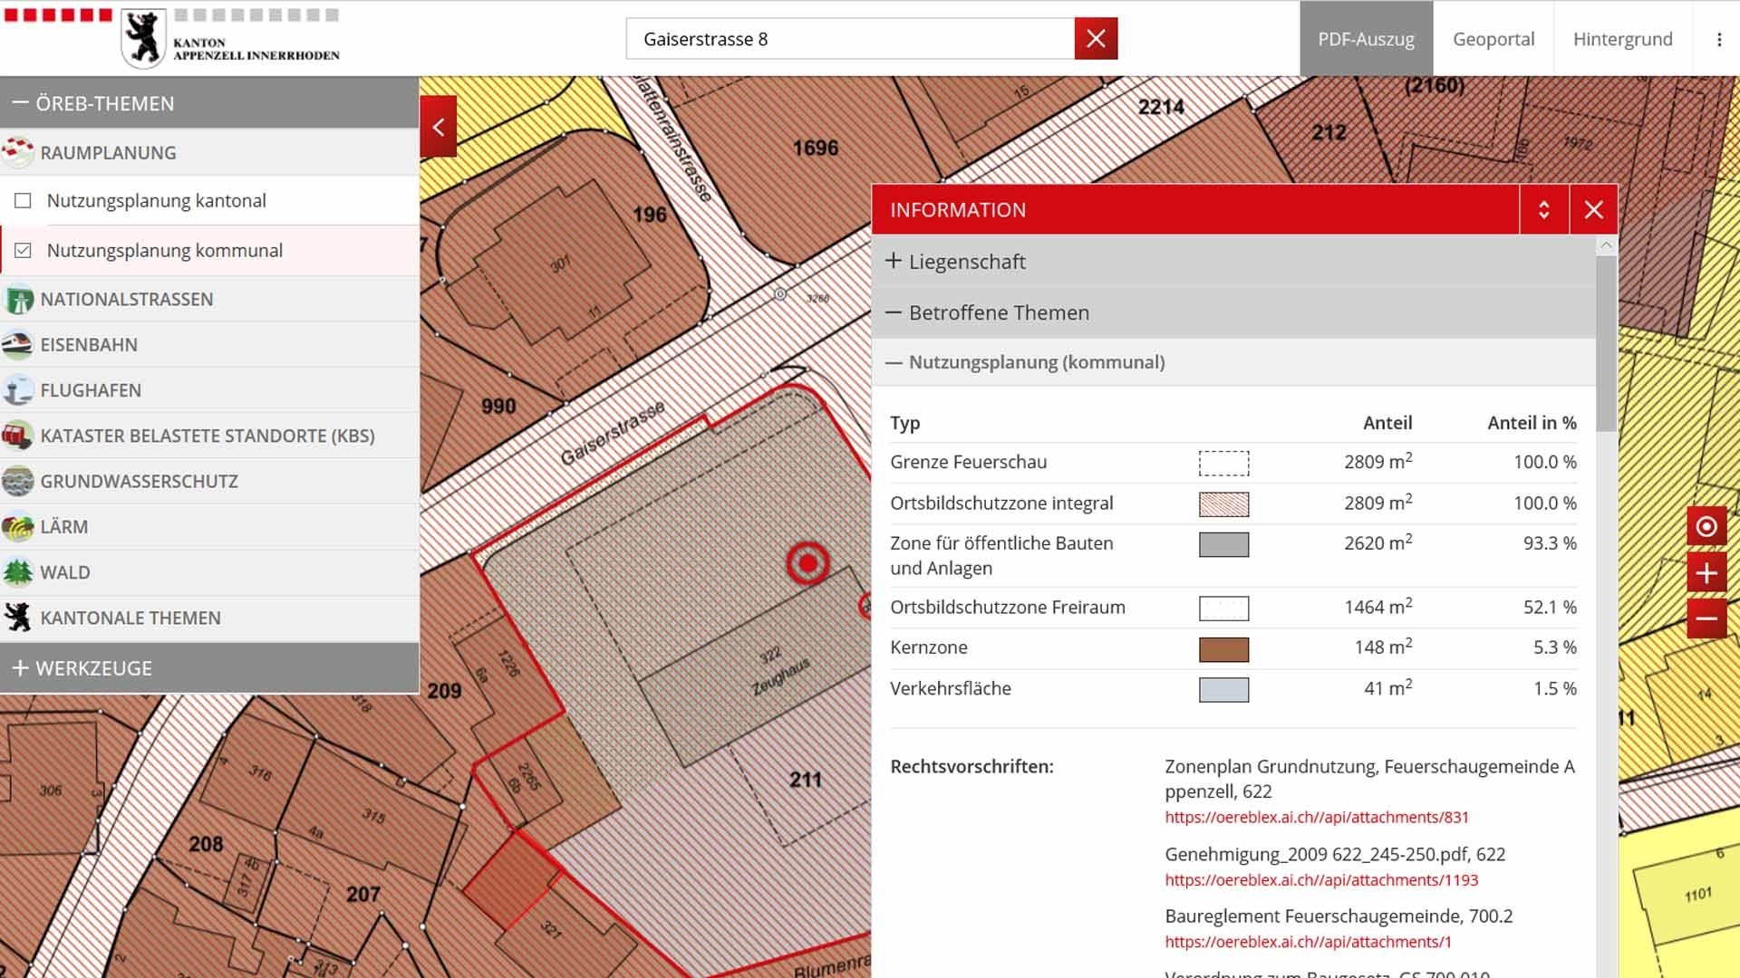This screenshot has height=978, width=1740.
Task: Expand the Werkzeuge section
Action: point(209,668)
